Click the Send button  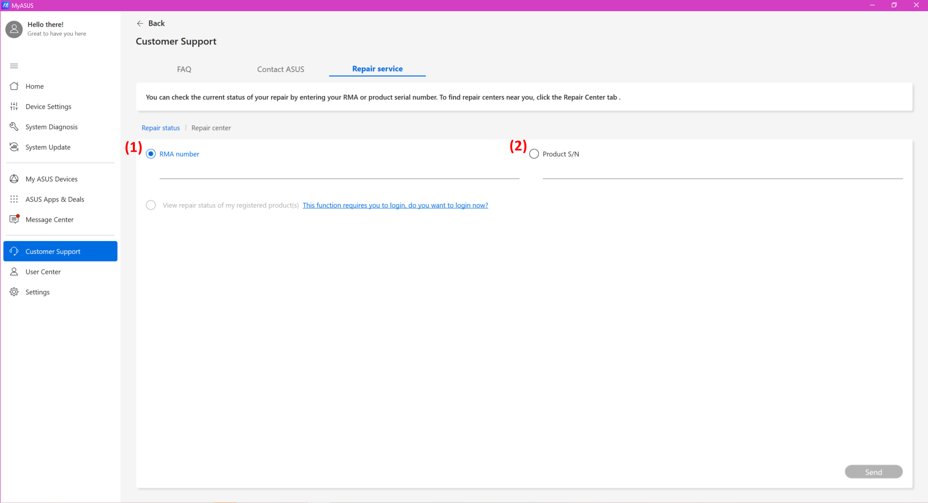click(873, 472)
